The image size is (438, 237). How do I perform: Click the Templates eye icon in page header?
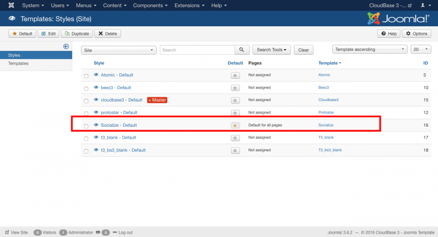point(11,19)
